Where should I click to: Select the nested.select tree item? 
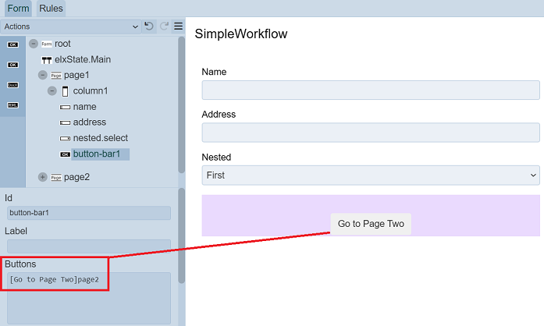pos(100,138)
